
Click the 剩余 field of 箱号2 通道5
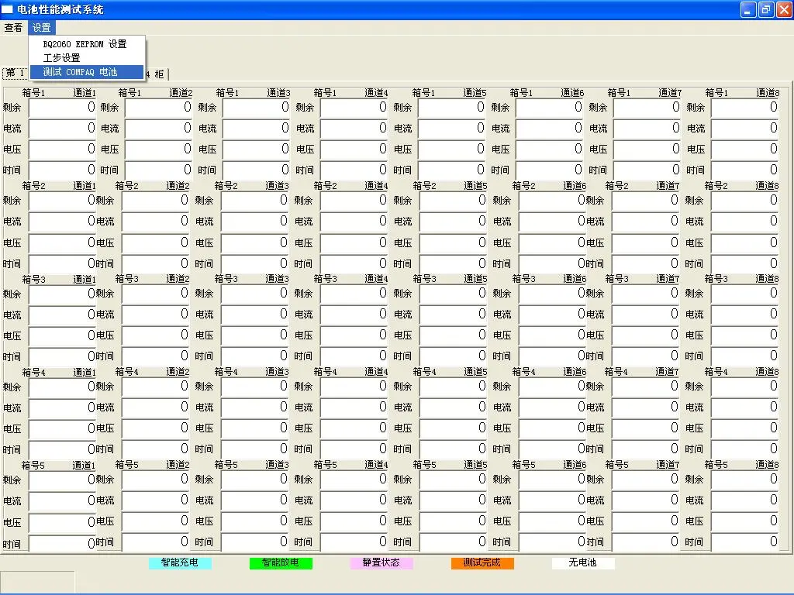coord(453,201)
